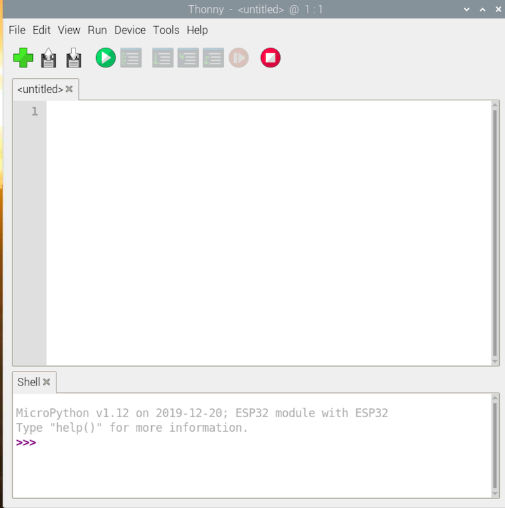The height and width of the screenshot is (508, 505).
Task: Click inside the code editor text area
Action: (x=269, y=233)
